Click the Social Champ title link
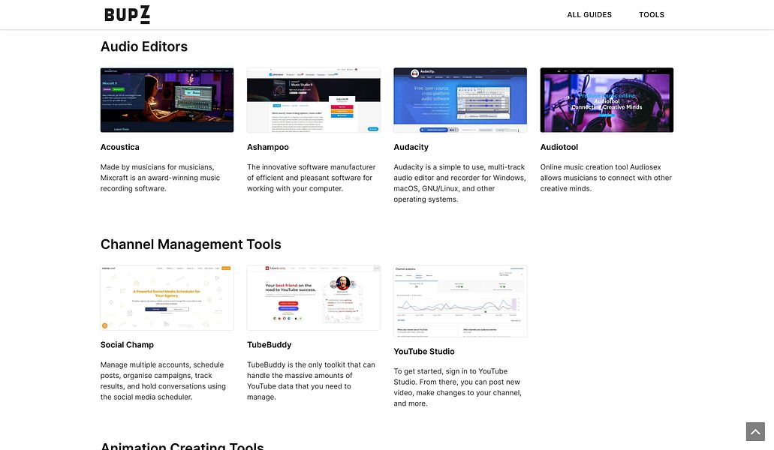 (x=127, y=344)
